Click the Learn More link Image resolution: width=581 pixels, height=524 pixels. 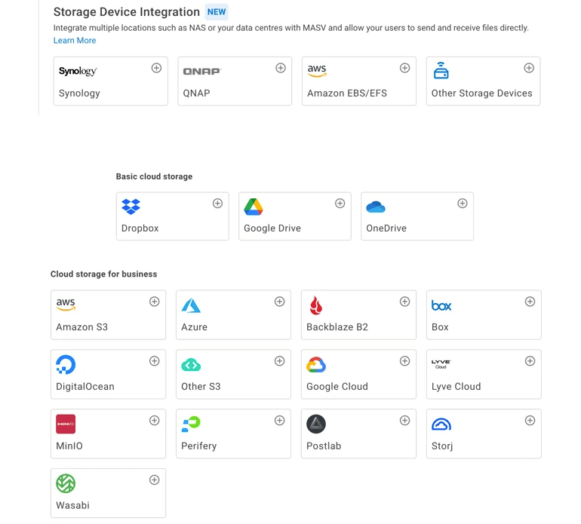pos(74,41)
